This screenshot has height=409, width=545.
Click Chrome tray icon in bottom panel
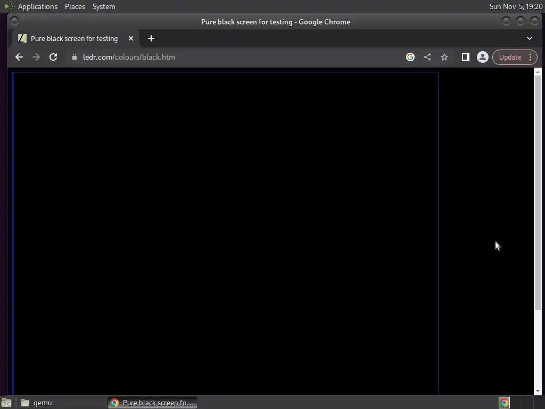click(504, 403)
